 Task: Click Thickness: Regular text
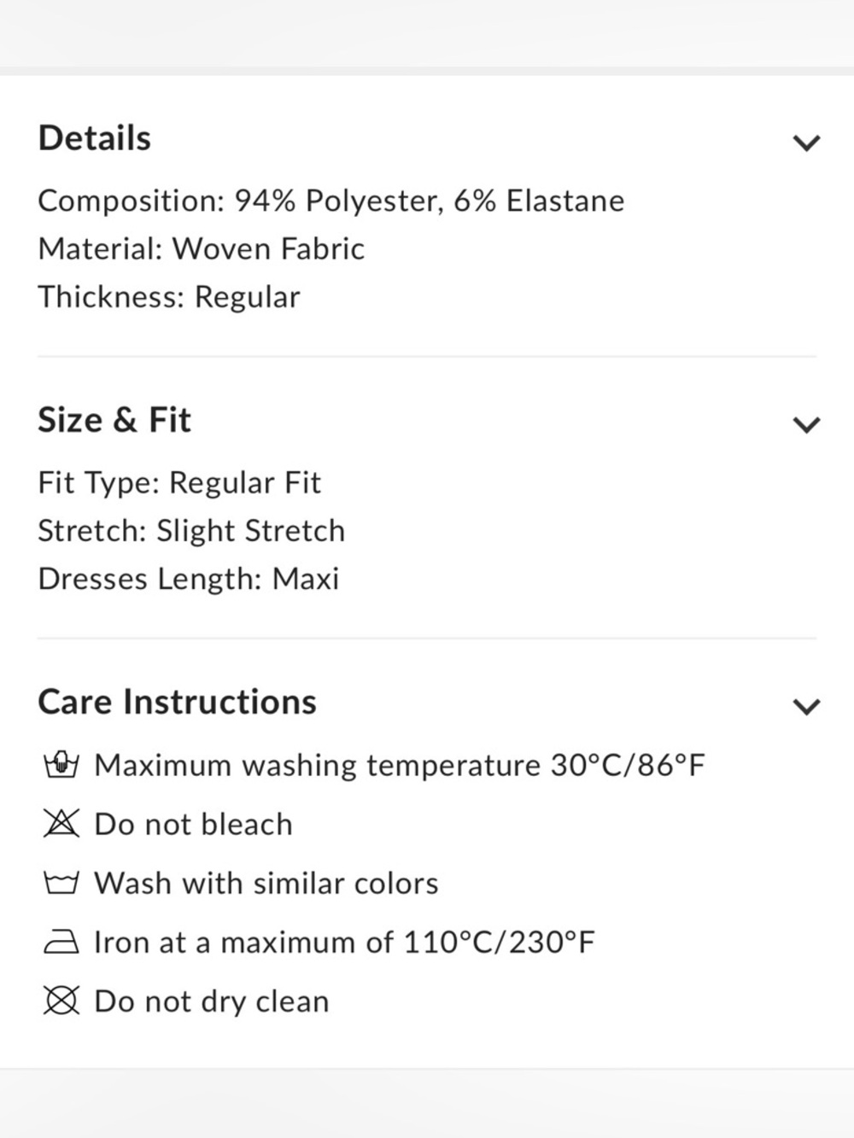point(169,297)
